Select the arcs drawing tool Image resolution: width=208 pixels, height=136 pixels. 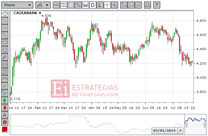pyautogui.click(x=5, y=79)
